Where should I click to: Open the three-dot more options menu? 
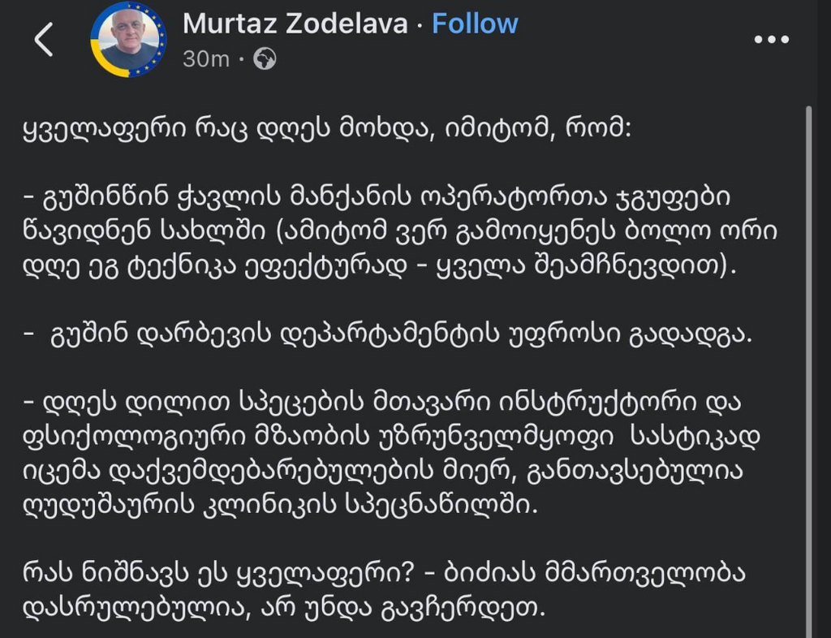(770, 40)
